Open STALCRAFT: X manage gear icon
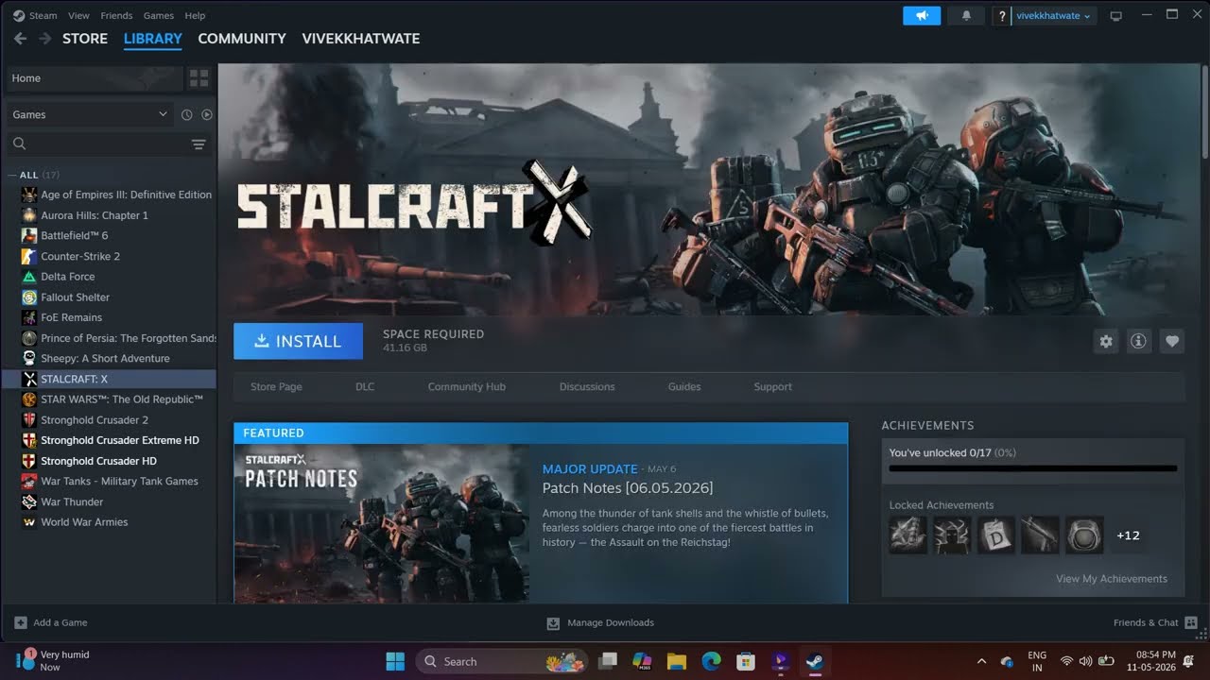The image size is (1210, 680). (1106, 342)
